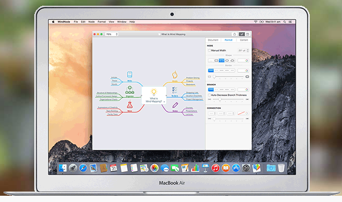Switch to the Document tab

point(213,40)
